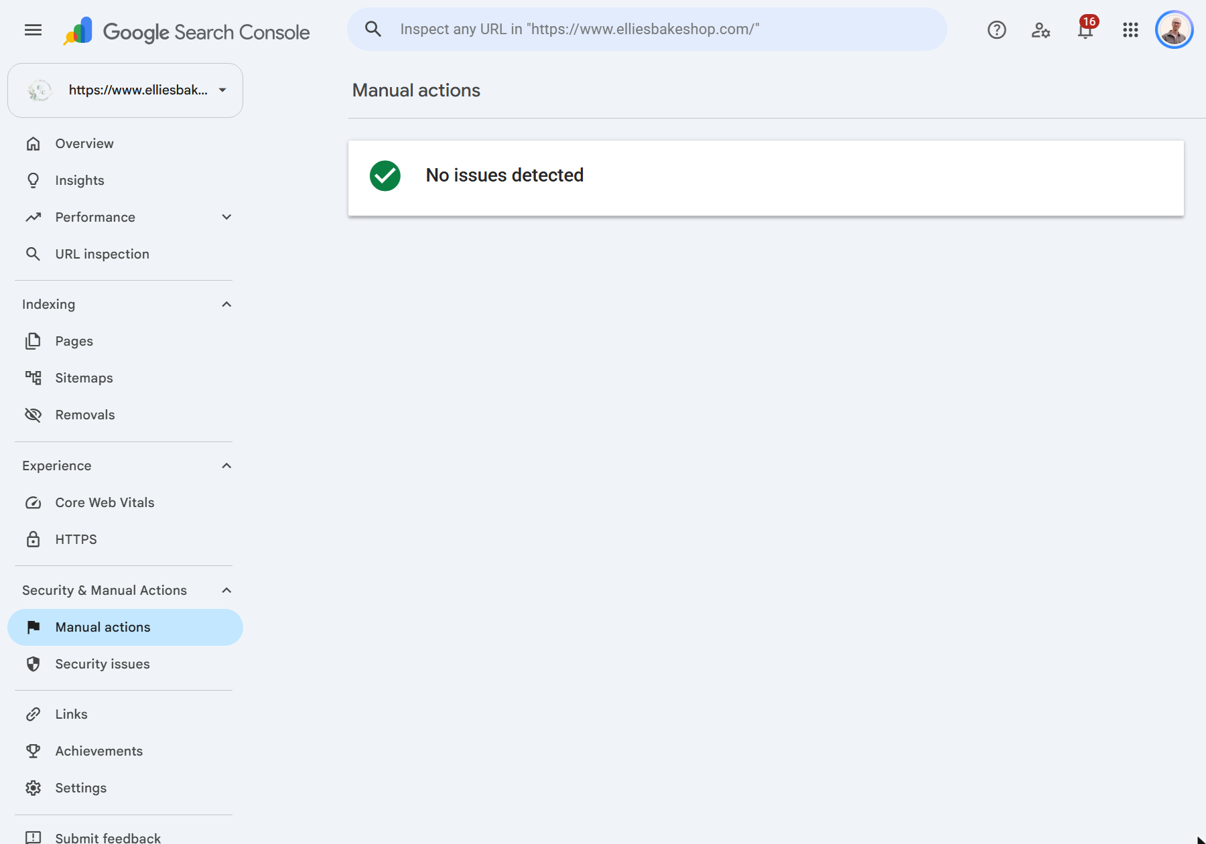Open the hamburger main menu

coord(33,29)
